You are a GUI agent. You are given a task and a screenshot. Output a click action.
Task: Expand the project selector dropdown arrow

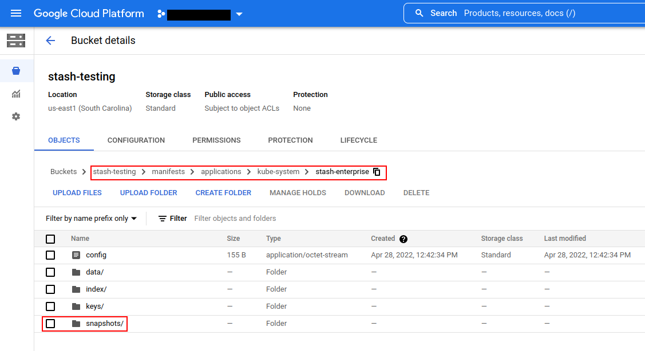[239, 14]
